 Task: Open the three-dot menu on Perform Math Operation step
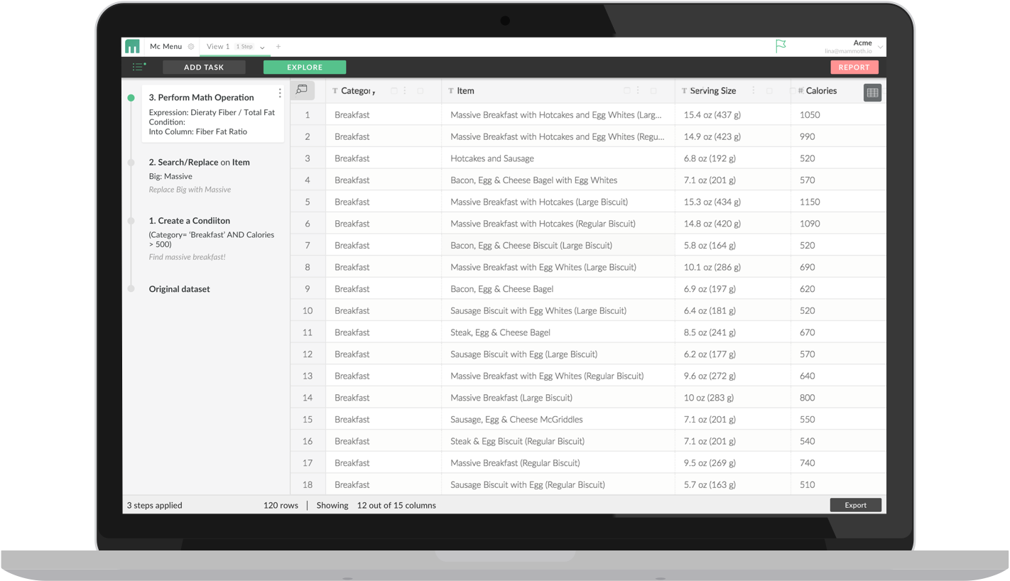click(279, 92)
